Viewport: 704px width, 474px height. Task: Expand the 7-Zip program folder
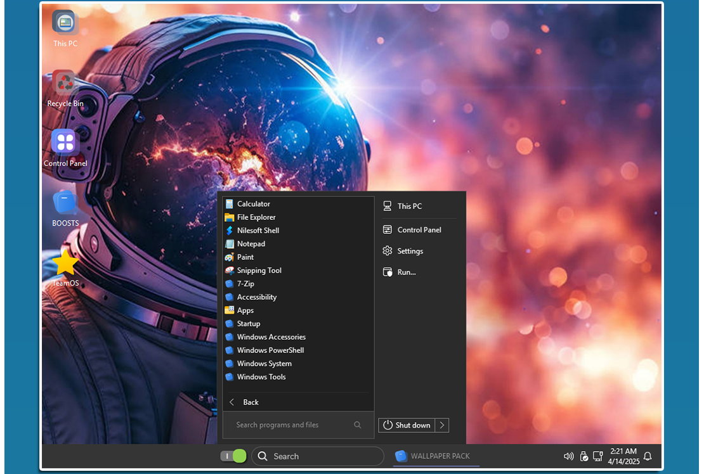pyautogui.click(x=245, y=284)
